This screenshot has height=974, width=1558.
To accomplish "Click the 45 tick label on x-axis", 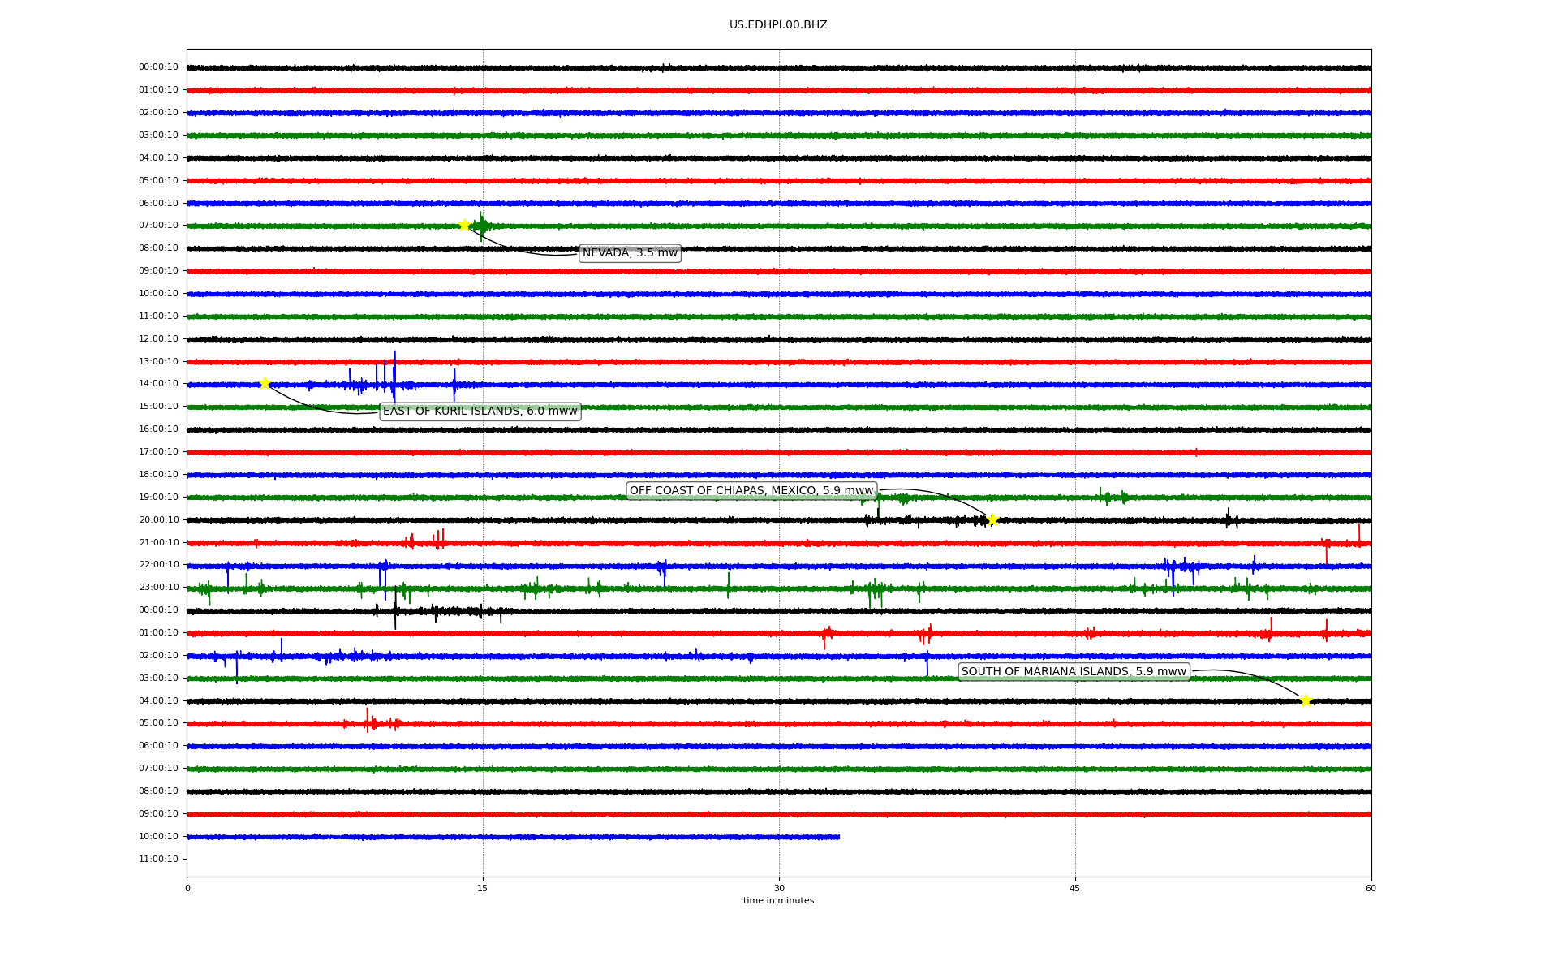I will (1075, 888).
